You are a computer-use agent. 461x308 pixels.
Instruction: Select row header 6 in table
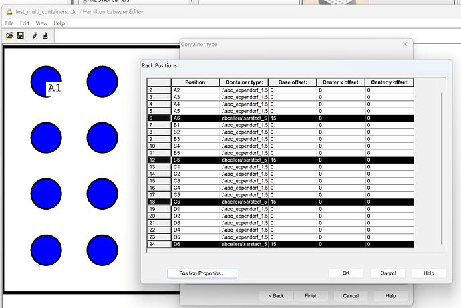click(x=159, y=118)
